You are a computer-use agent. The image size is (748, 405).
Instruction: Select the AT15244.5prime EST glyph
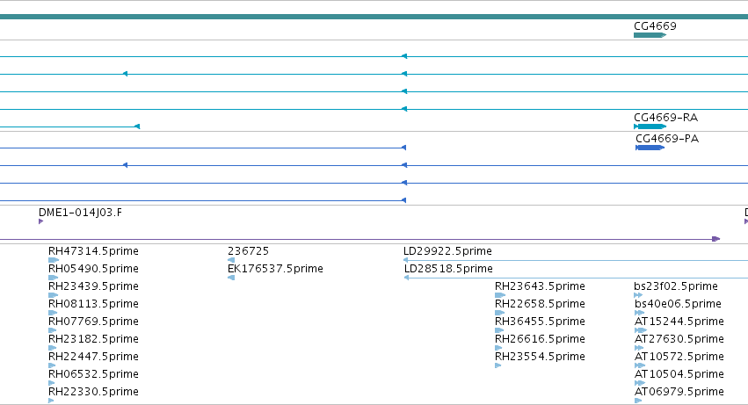pos(641,330)
